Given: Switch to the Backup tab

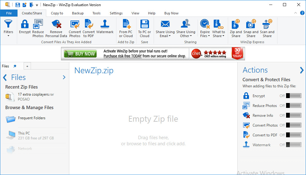Looking at the screenshot, I should click(78, 13).
